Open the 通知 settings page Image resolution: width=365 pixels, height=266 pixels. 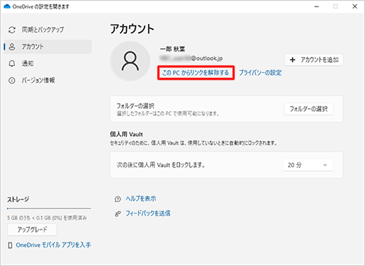(47, 64)
